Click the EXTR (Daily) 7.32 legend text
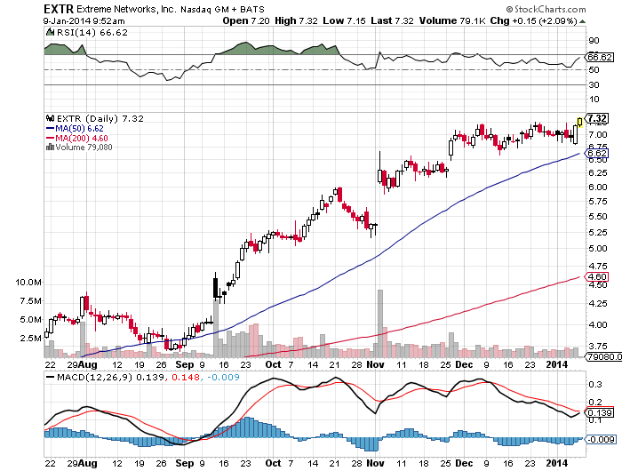This screenshot has height=471, width=622. 100,118
